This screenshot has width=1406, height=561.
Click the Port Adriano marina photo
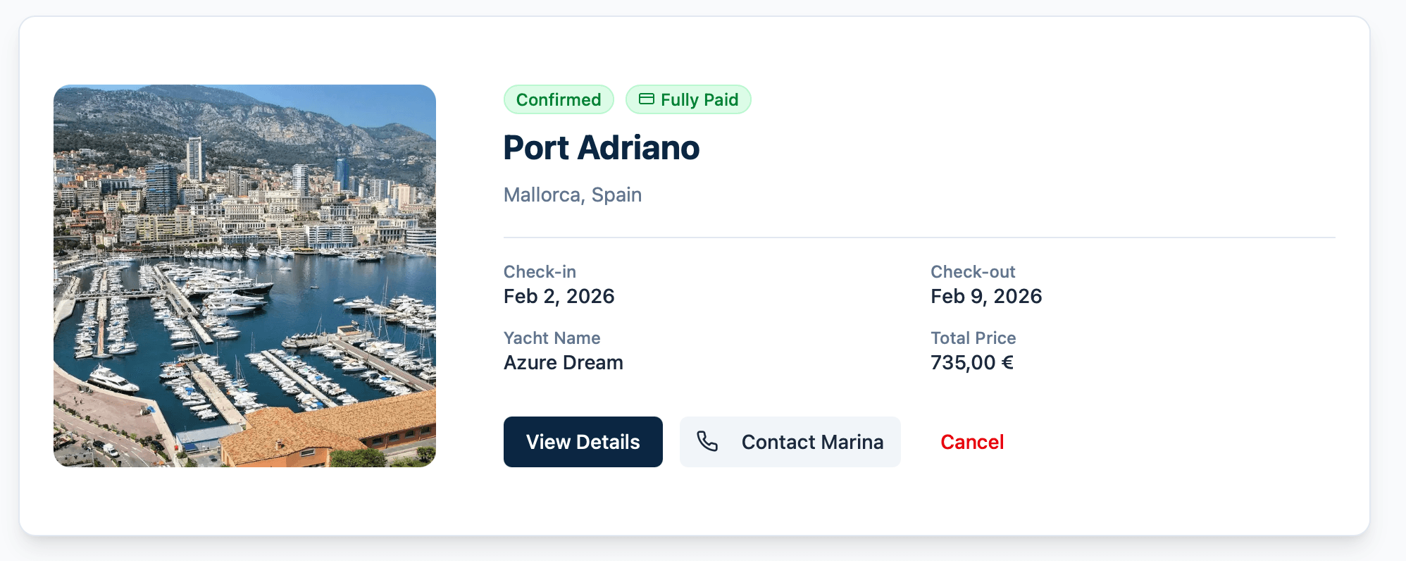click(x=244, y=276)
